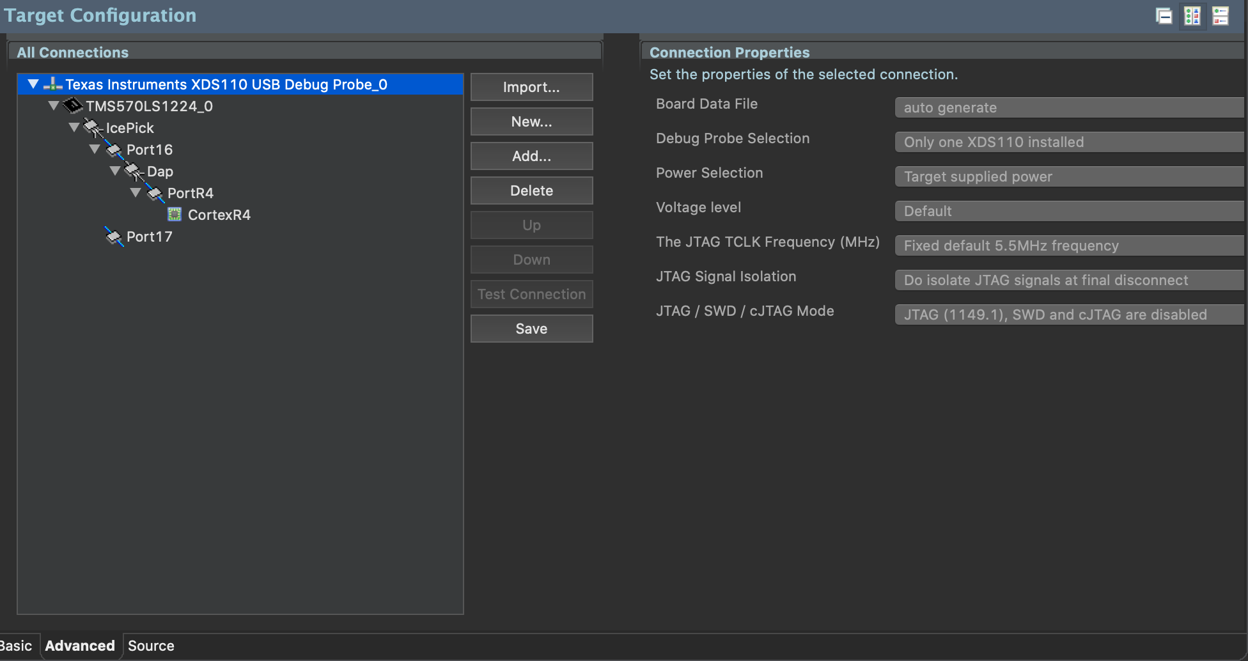Select the PortR4 label in the tree

coord(191,193)
